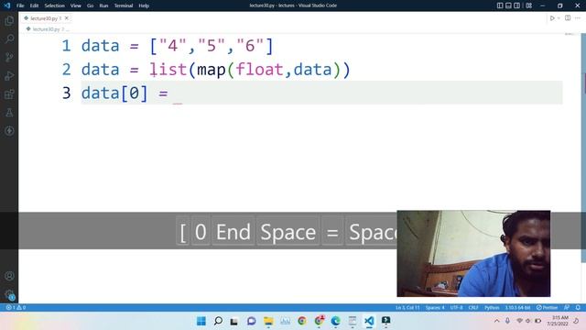Click line number 2 in the gutter
The width and height of the screenshot is (586, 330).
tap(66, 70)
